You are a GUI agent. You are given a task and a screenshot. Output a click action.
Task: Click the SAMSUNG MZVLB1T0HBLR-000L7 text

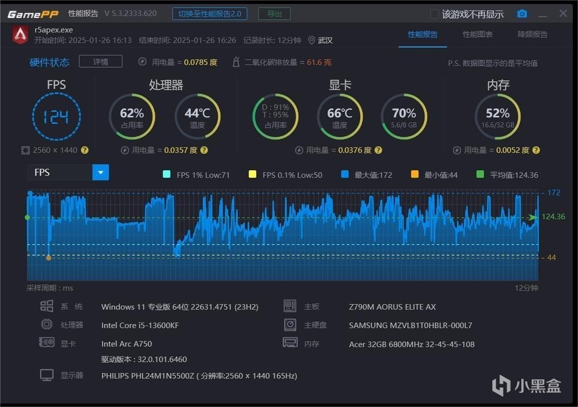coord(410,325)
